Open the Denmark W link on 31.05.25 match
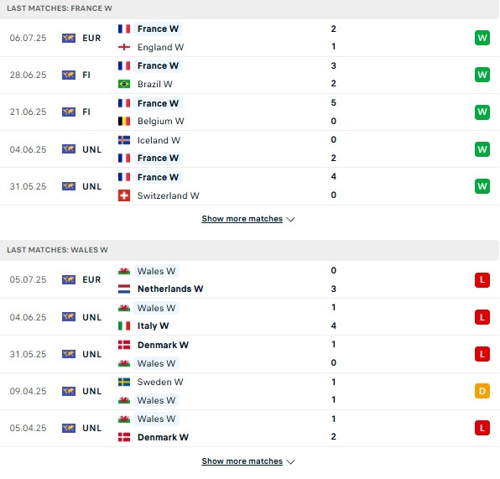The width and height of the screenshot is (500, 479). [163, 345]
